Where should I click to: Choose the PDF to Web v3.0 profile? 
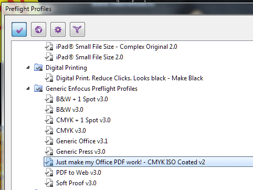click(79, 173)
